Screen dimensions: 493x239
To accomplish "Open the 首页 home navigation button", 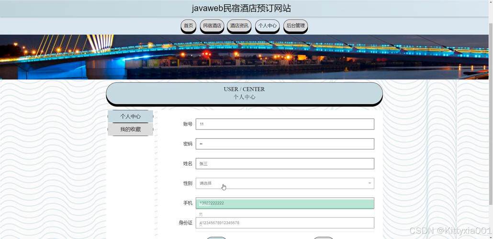I will click(x=188, y=26).
